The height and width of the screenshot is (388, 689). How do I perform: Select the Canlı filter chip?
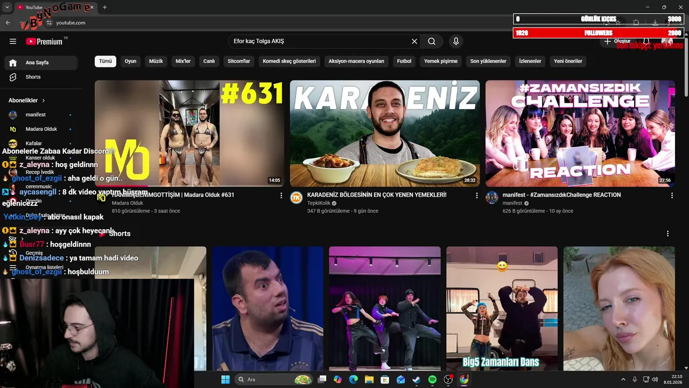click(209, 61)
